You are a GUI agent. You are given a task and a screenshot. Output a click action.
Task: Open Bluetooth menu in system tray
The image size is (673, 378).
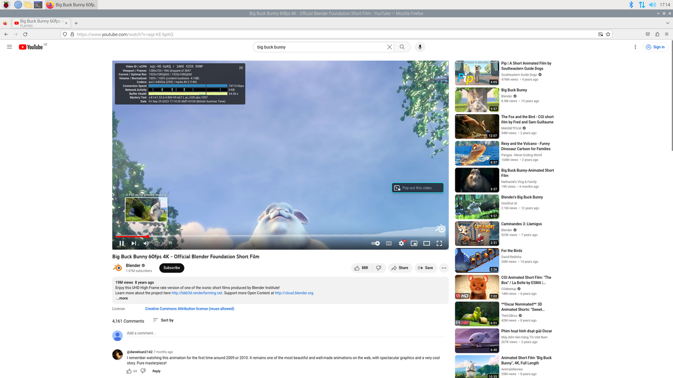630,4
